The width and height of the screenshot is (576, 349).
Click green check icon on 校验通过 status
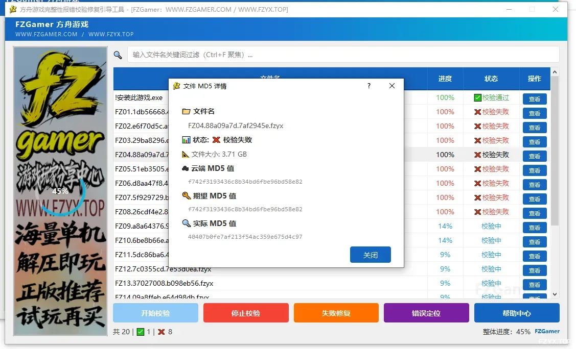(x=477, y=98)
